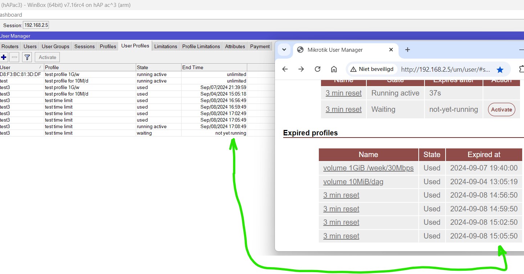524x274 pixels.
Task: Open the Users tab
Action: click(x=30, y=46)
